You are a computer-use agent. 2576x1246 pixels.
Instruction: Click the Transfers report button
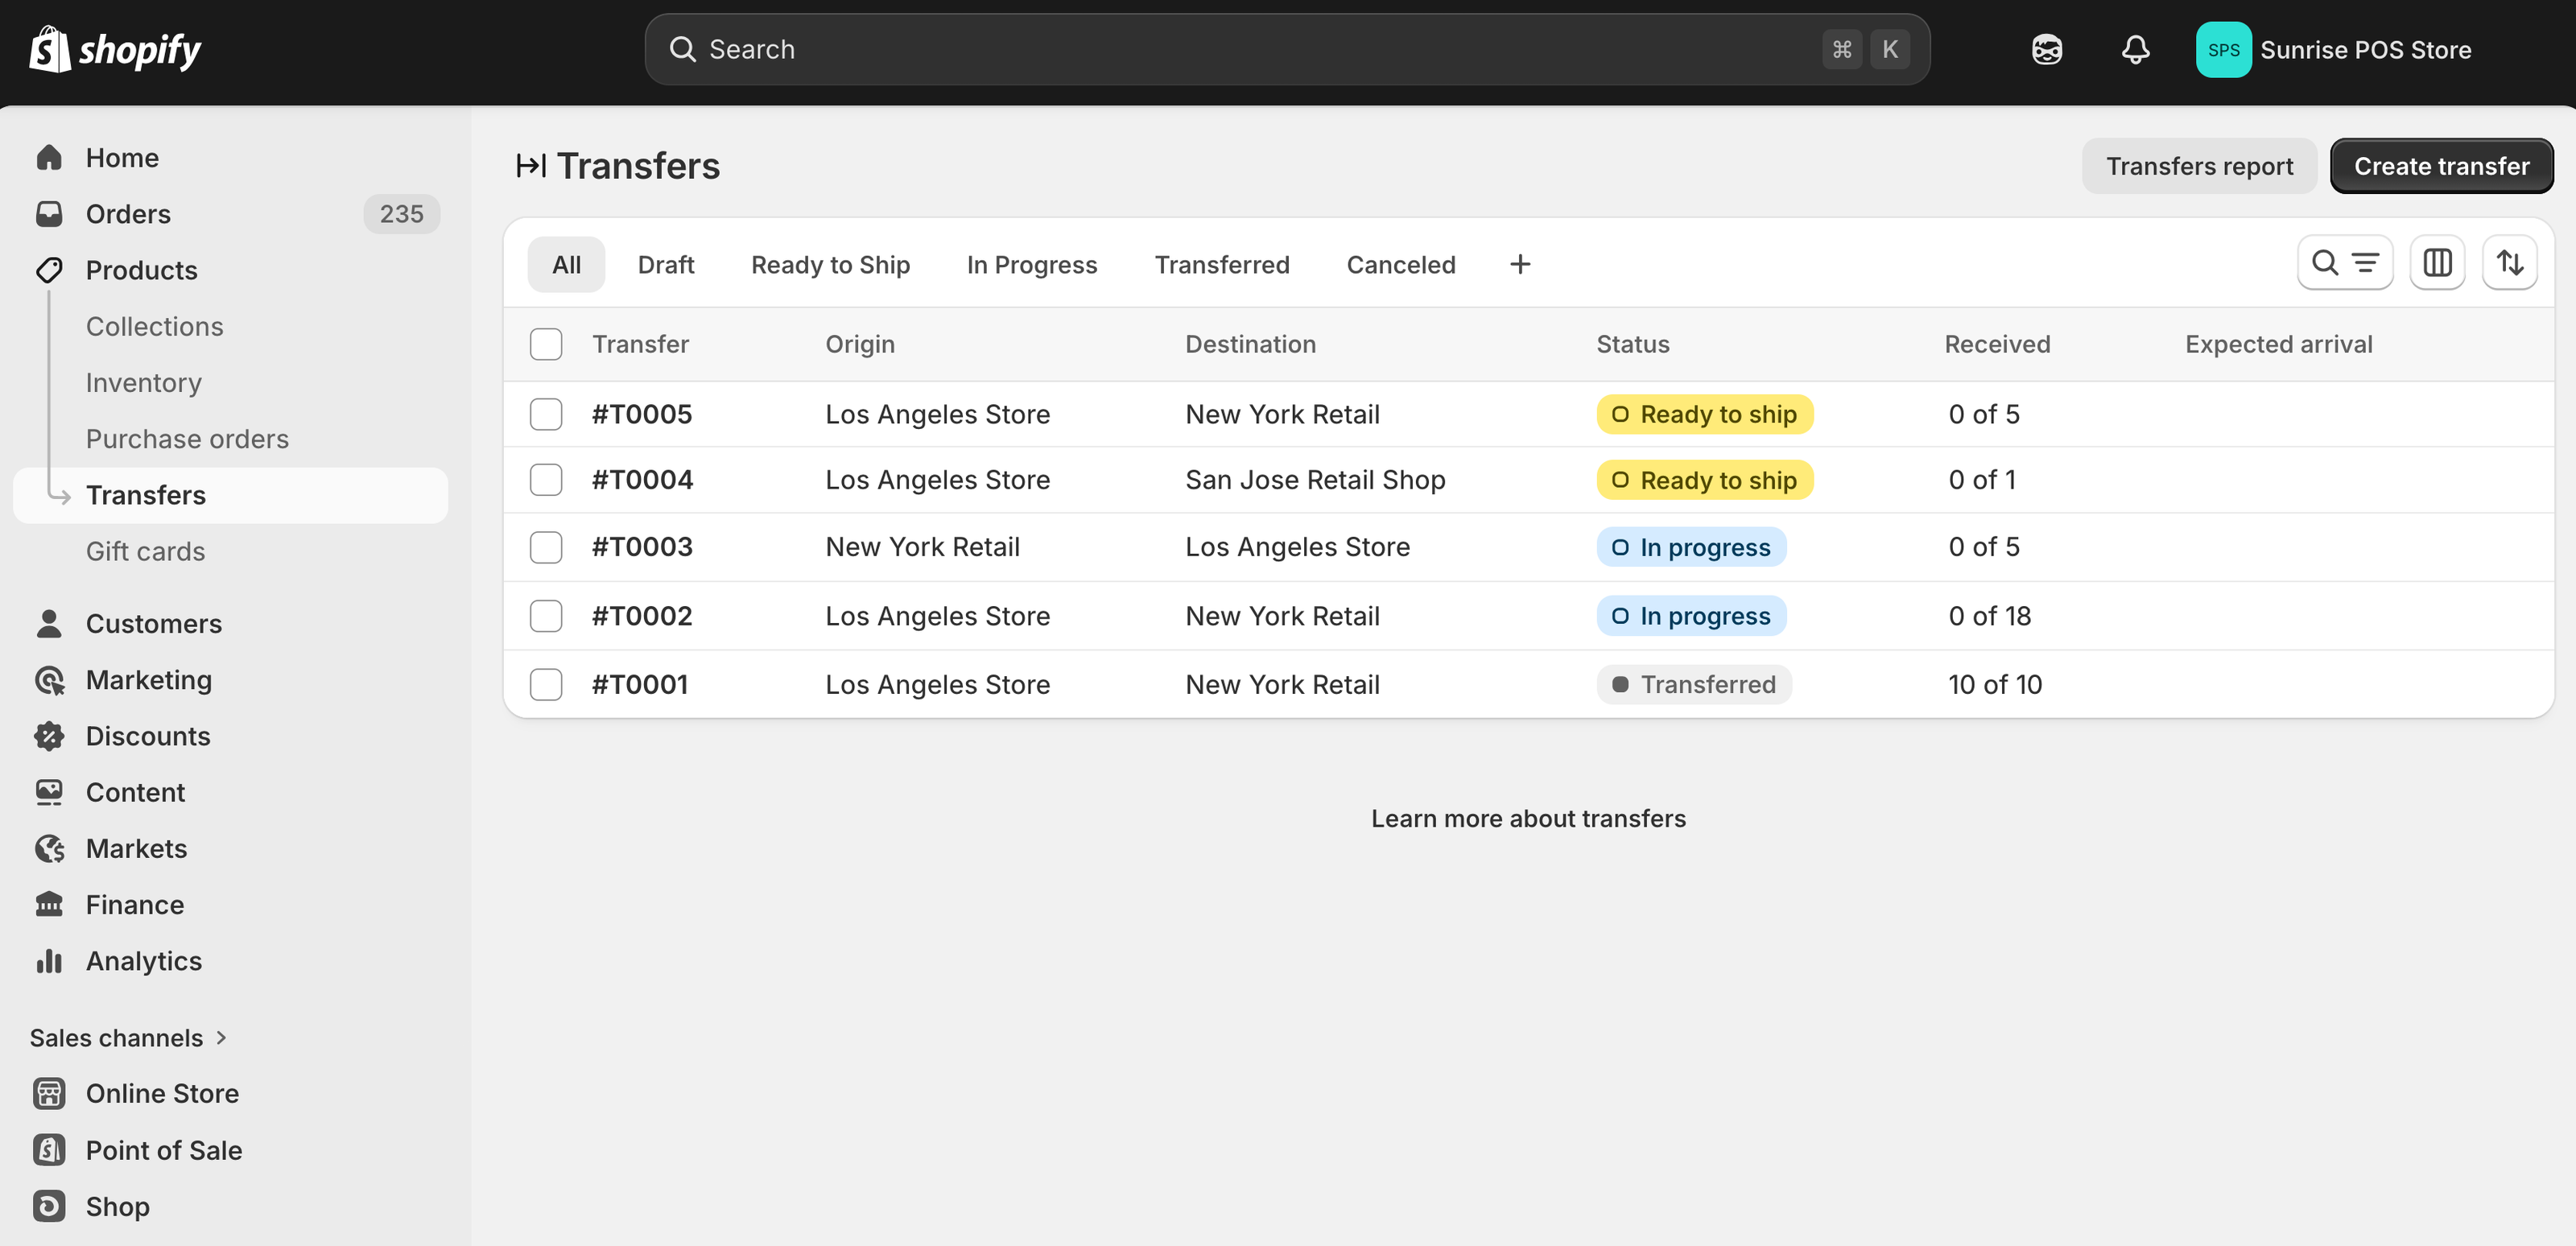[x=2199, y=166]
